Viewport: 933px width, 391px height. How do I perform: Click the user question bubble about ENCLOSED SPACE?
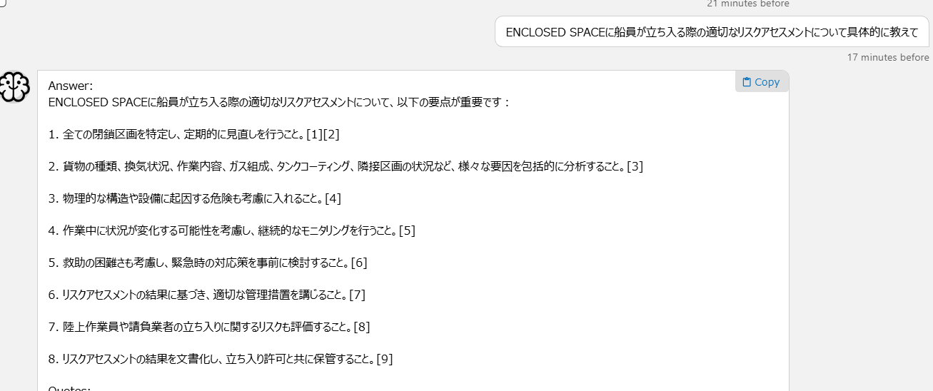(x=712, y=32)
